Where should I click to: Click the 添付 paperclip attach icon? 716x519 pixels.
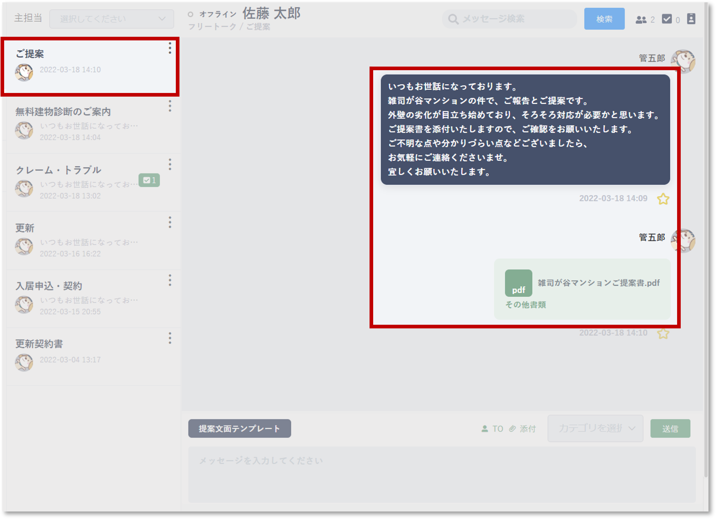(513, 429)
